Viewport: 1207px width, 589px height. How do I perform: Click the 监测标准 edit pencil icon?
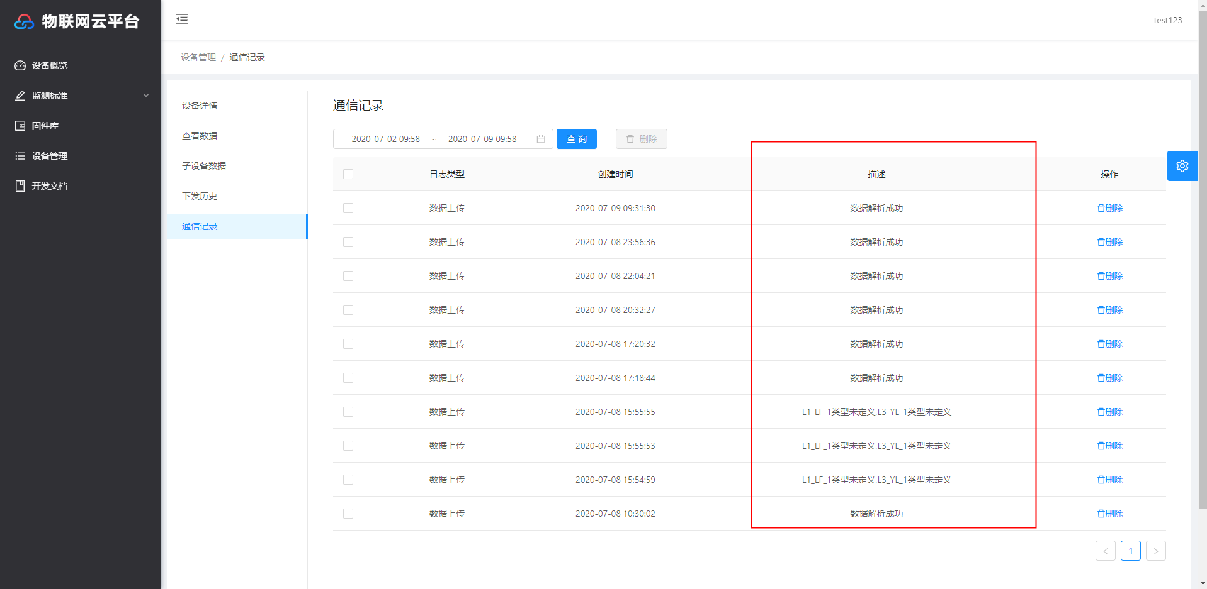(20, 96)
